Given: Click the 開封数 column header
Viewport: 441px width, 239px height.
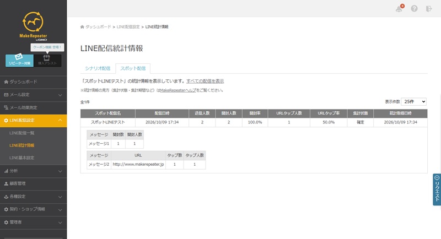Looking at the screenshot, I should point(118,135).
